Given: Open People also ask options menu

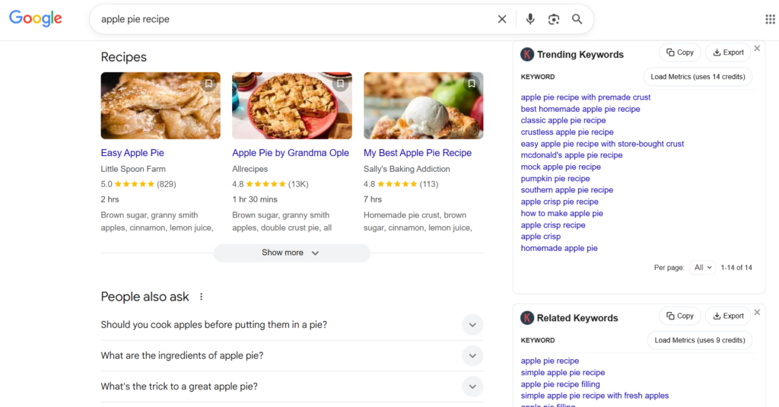Looking at the screenshot, I should (202, 297).
